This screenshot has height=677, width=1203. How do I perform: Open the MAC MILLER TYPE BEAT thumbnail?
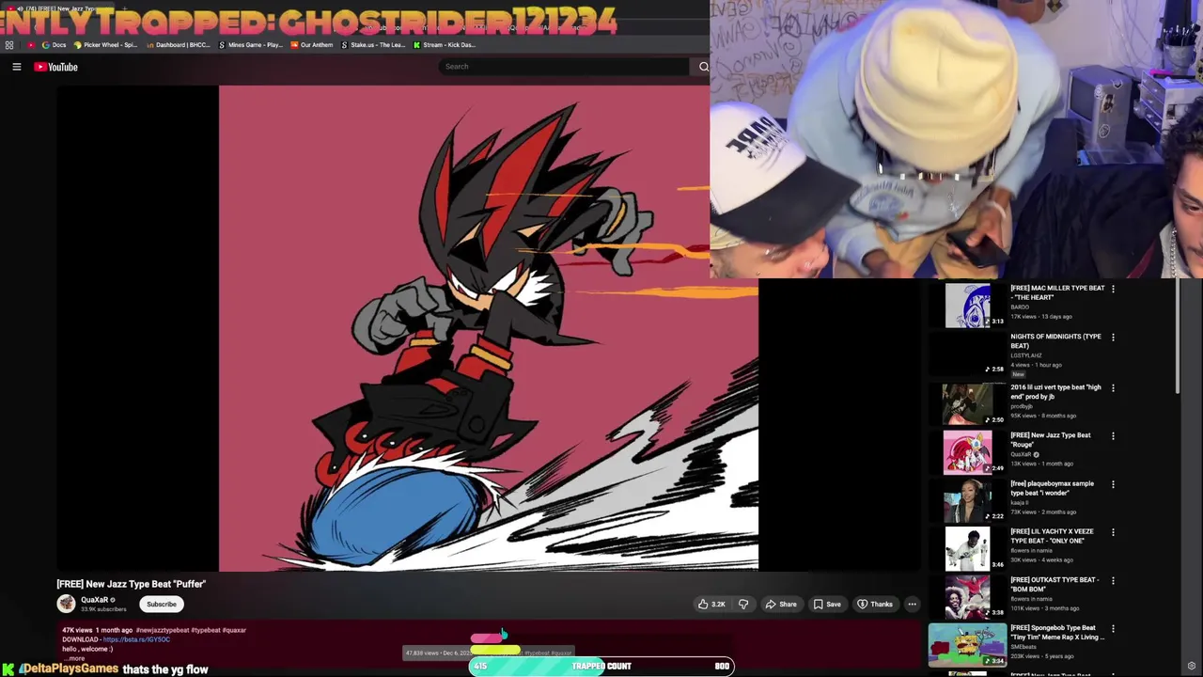click(x=967, y=306)
